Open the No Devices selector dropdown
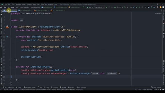Image resolution: width=165 pixels, height=93 pixels. 100,7
